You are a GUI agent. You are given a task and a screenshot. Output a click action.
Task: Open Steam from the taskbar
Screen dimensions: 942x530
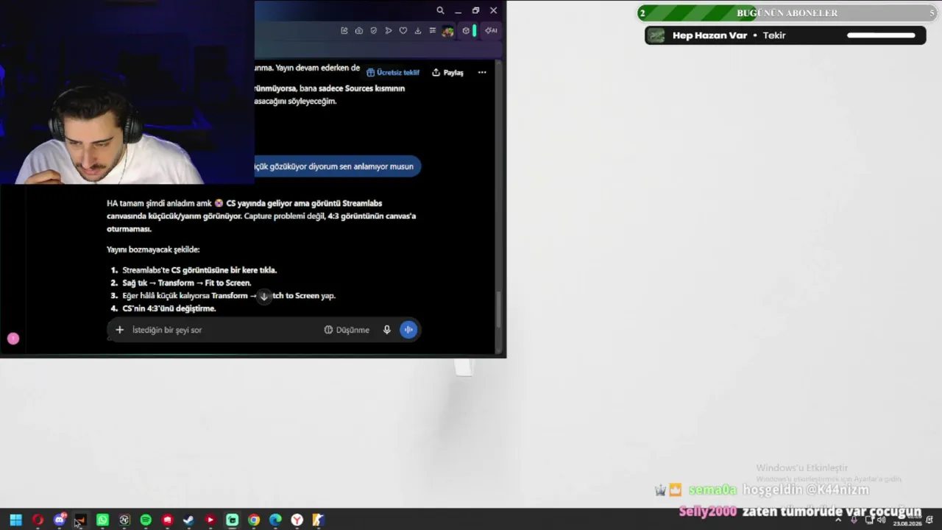(188, 520)
